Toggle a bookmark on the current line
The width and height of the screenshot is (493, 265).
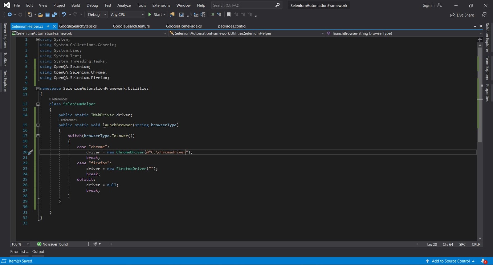coord(229,15)
